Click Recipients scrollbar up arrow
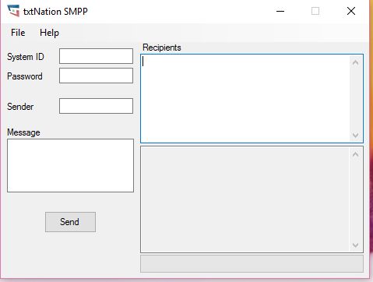The height and width of the screenshot is (282, 373). tap(356, 62)
